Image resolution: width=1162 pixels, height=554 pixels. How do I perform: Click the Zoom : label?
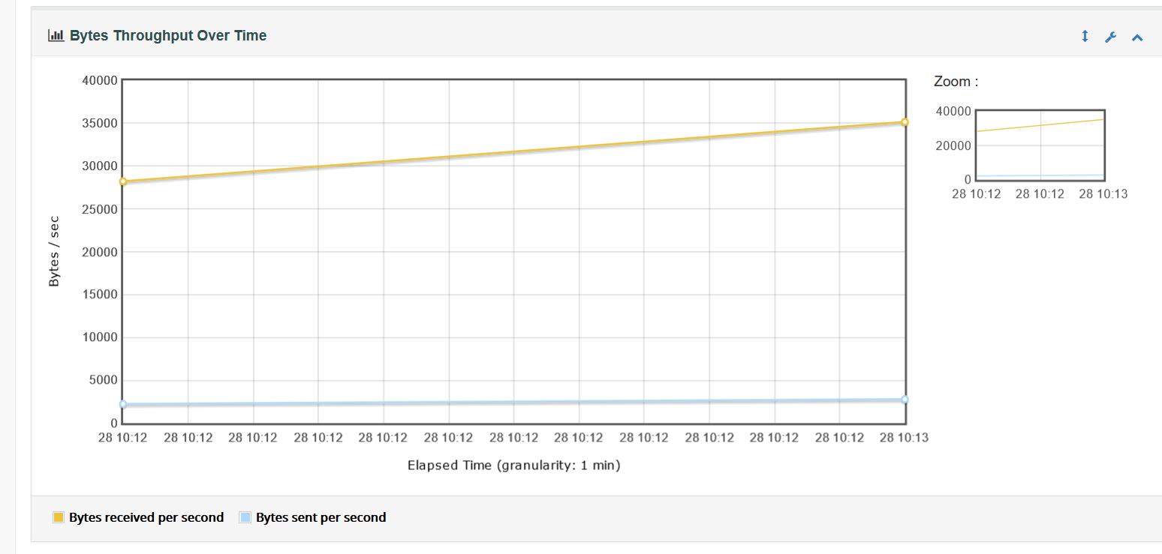[956, 82]
